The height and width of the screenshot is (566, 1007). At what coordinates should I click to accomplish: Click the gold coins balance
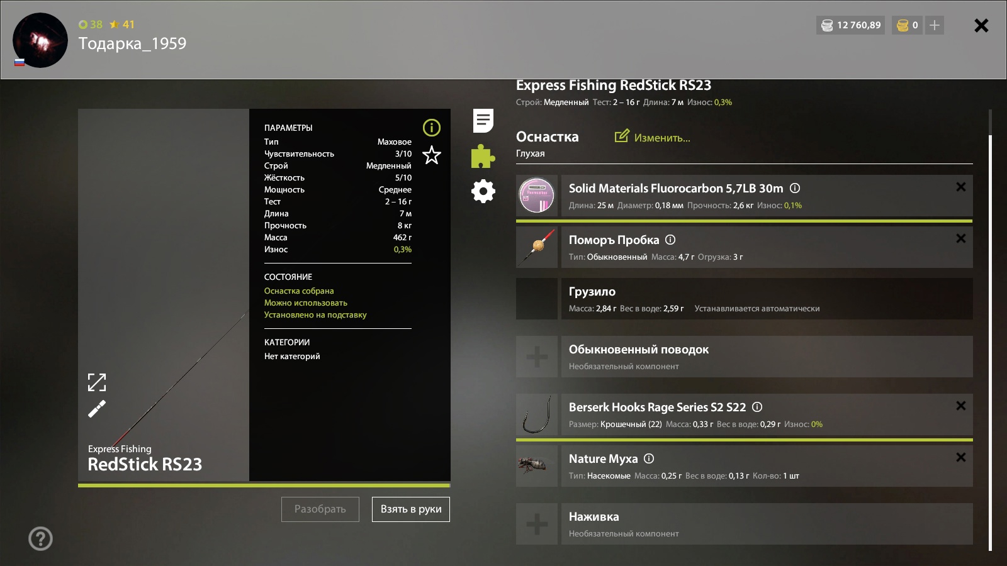tap(907, 25)
